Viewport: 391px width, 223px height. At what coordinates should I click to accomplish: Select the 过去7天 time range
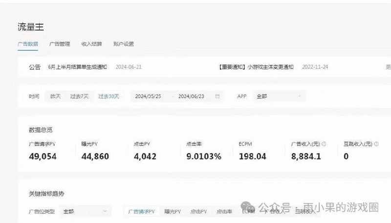tap(79, 96)
